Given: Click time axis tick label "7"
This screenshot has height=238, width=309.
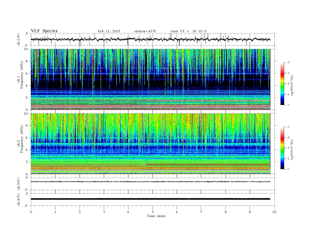Looking at the screenshot, I should [x=201, y=212].
